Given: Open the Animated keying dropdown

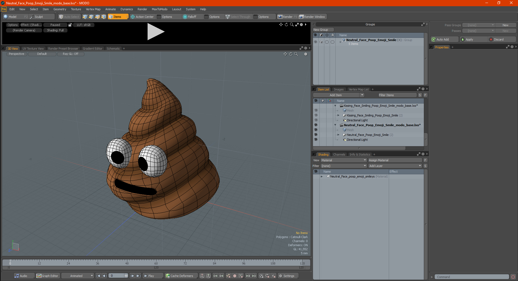Looking at the screenshot, I should tap(78, 276).
